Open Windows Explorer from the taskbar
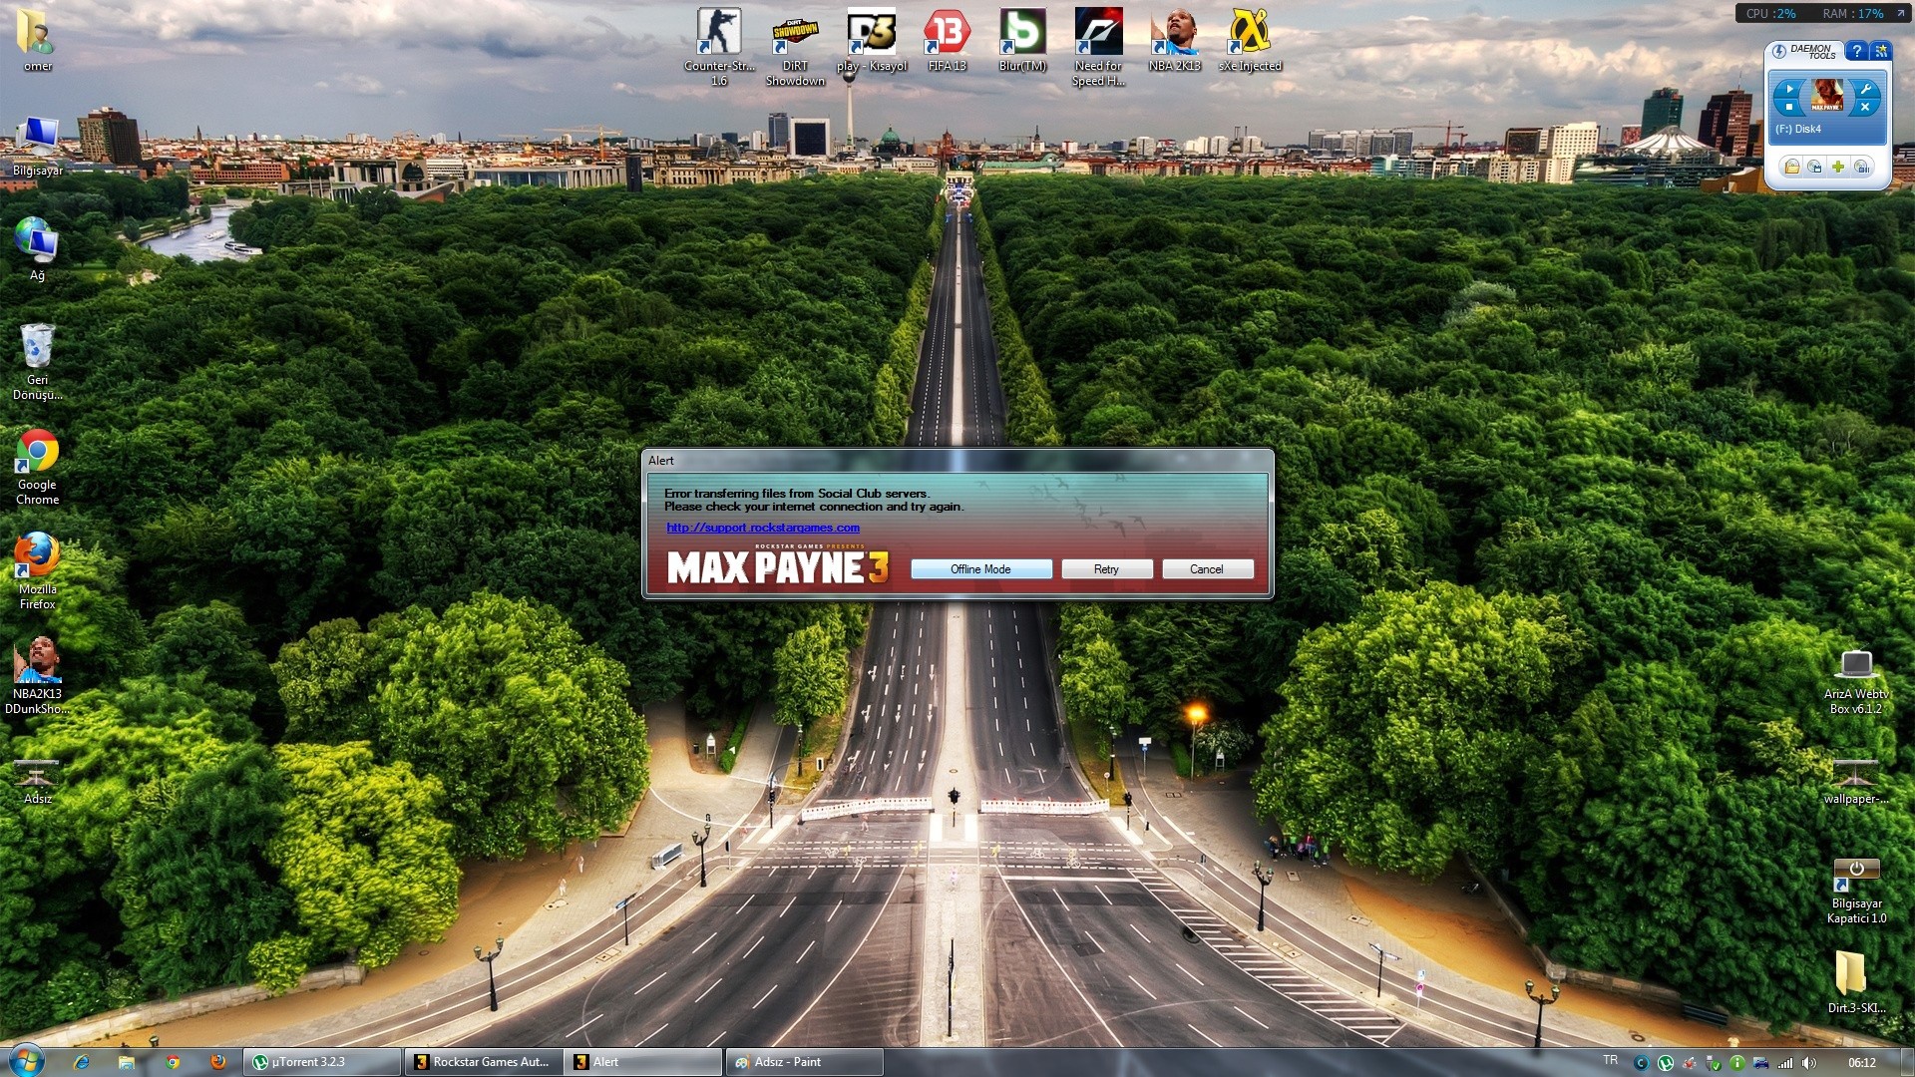 (127, 1062)
